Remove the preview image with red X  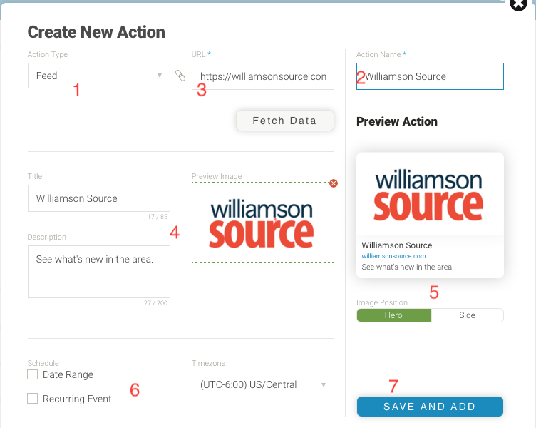334,183
